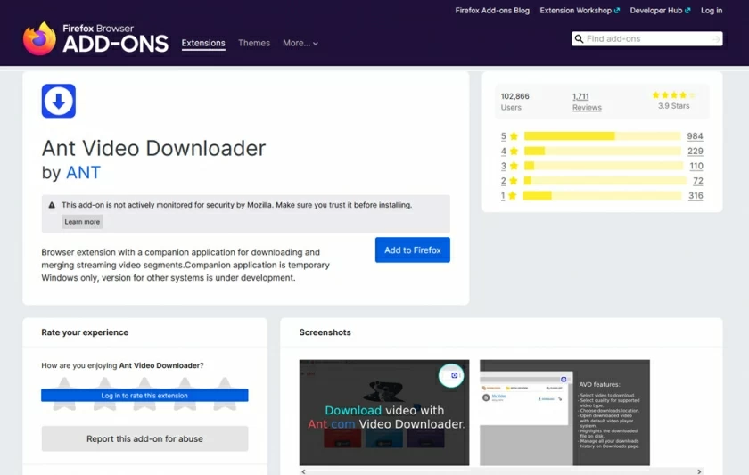Click the 3-star rating row star
The image size is (749, 475).
point(514,166)
